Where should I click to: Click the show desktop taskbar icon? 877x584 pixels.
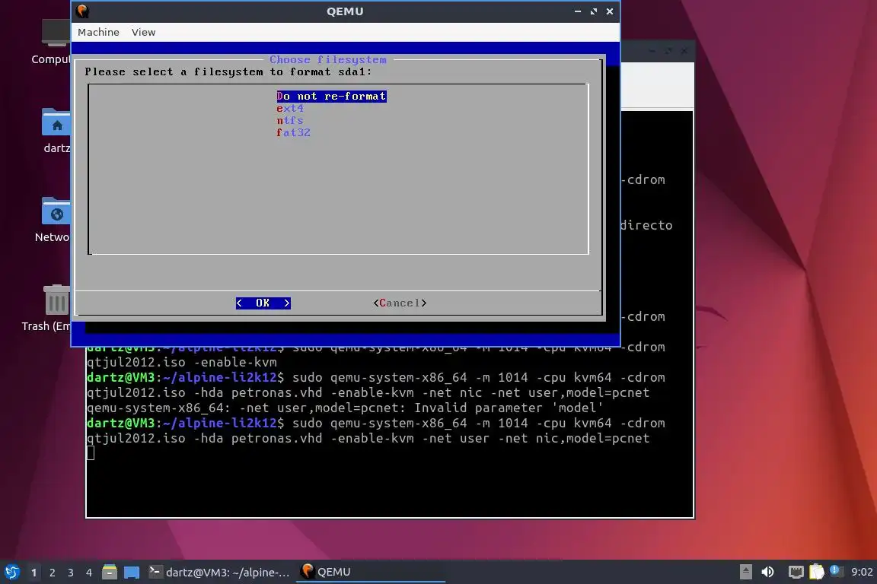click(x=132, y=573)
